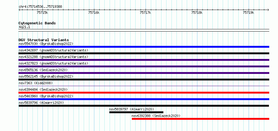
Task: Select the short black bar under nsv5839797
Action: 136,112
